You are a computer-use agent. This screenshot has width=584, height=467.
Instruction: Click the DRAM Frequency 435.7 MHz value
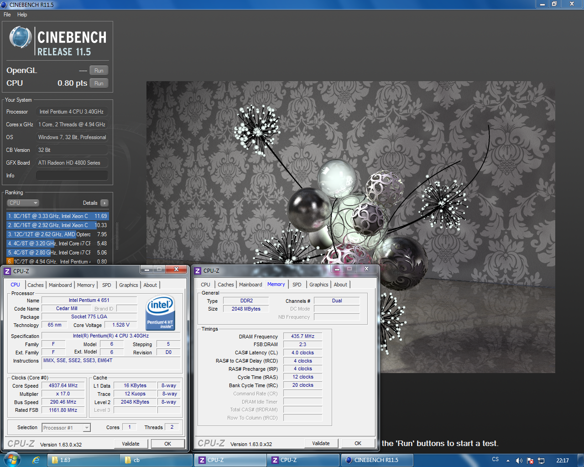click(x=303, y=336)
